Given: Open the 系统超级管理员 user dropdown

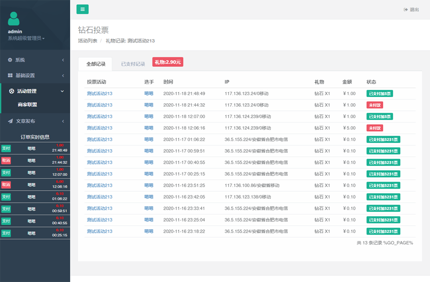Looking at the screenshot, I should click(26, 38).
